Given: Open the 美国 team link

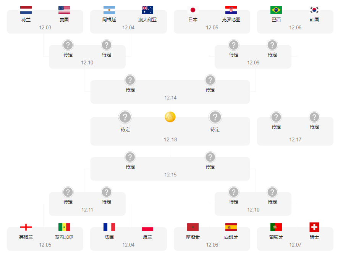Looking at the screenshot, I should click(x=64, y=19).
